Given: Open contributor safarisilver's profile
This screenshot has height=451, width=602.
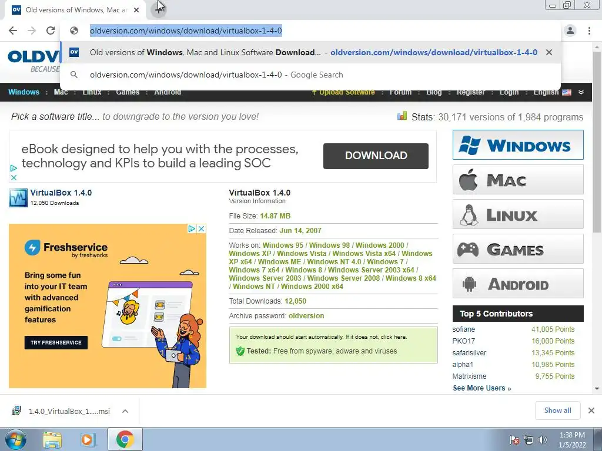Looking at the screenshot, I should coord(469,353).
